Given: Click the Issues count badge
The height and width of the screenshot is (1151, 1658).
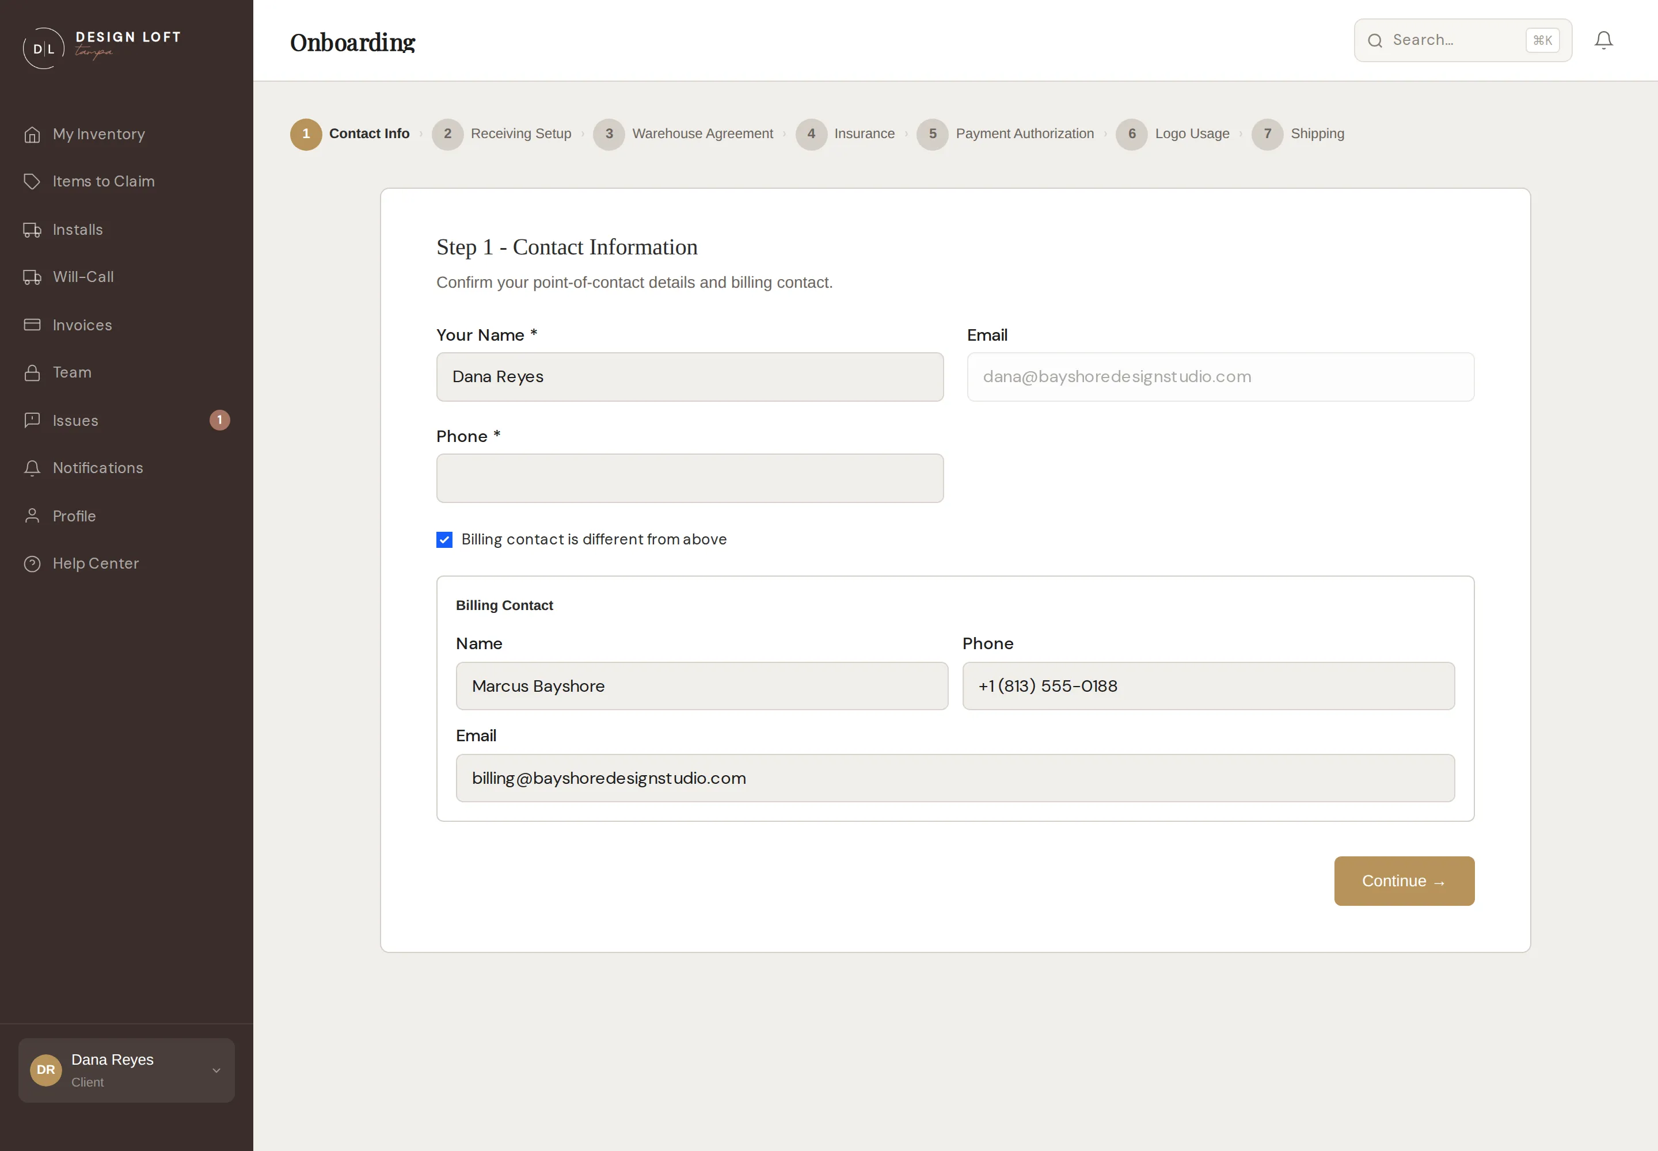Looking at the screenshot, I should tap(219, 420).
